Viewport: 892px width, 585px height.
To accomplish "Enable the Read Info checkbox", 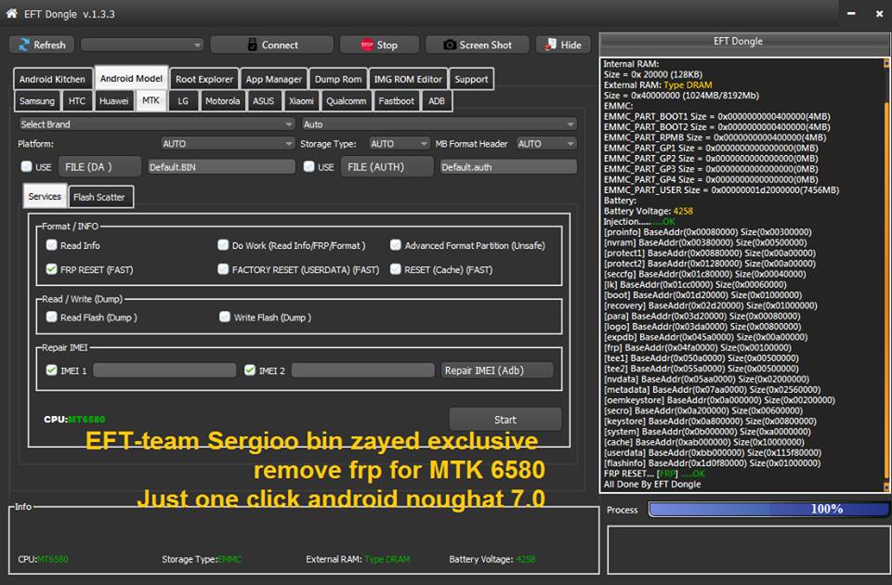I will (x=52, y=245).
